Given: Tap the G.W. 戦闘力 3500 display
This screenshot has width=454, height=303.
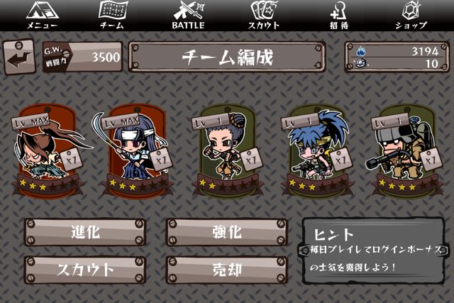Looking at the screenshot, I should (82, 57).
